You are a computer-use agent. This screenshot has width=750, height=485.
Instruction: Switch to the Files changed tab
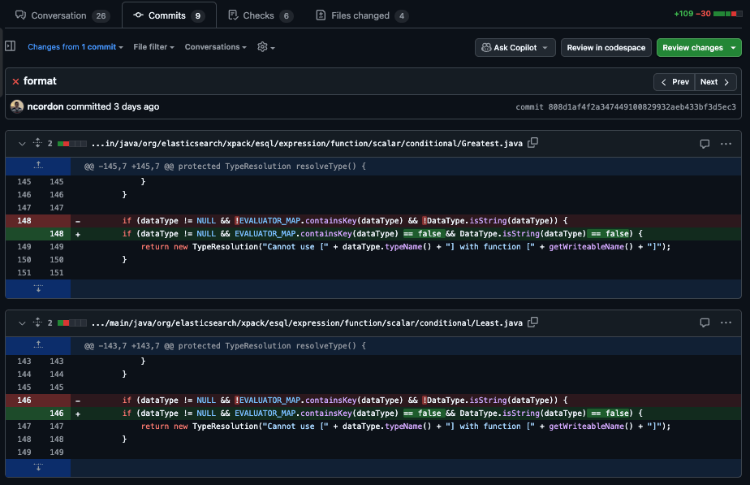click(361, 15)
